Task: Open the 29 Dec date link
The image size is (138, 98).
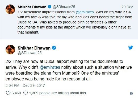Action: pos(127,7)
